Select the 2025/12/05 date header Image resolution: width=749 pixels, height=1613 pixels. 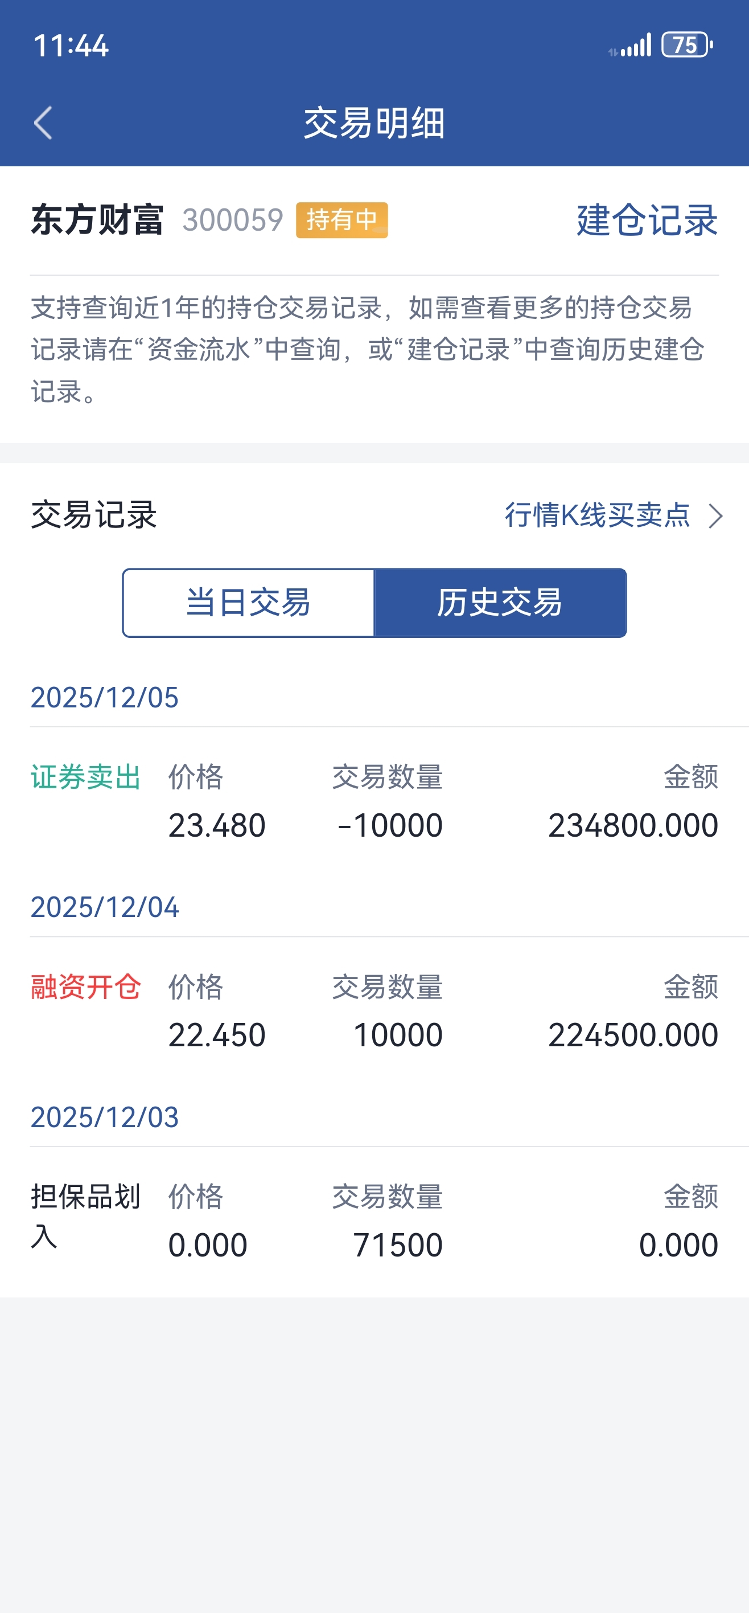point(105,698)
